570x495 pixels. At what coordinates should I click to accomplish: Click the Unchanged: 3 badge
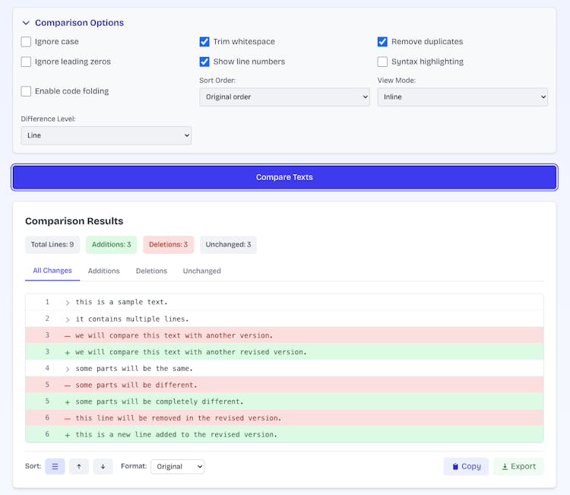pyautogui.click(x=228, y=245)
